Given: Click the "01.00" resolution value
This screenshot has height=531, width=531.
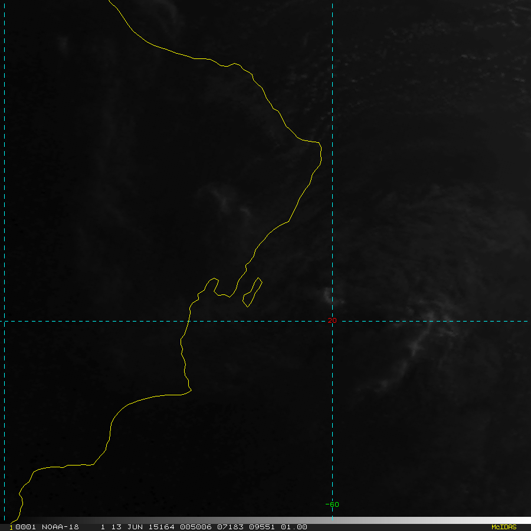Looking at the screenshot, I should (294, 527).
